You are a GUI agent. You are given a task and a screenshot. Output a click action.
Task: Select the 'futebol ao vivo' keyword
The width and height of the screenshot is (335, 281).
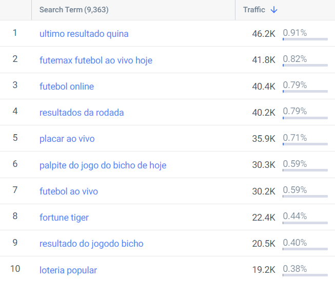pos(69,191)
